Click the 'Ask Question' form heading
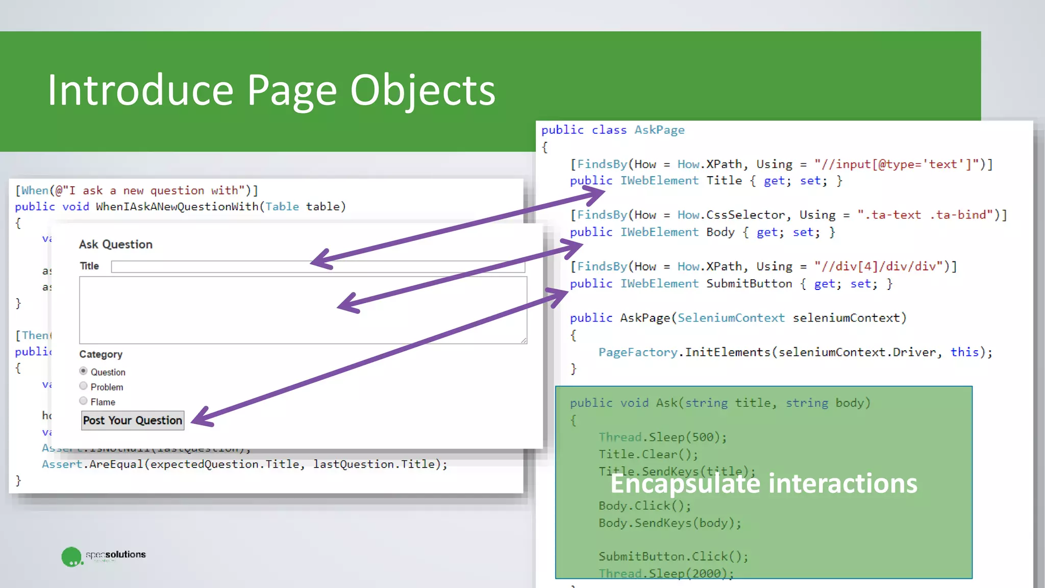 116,244
